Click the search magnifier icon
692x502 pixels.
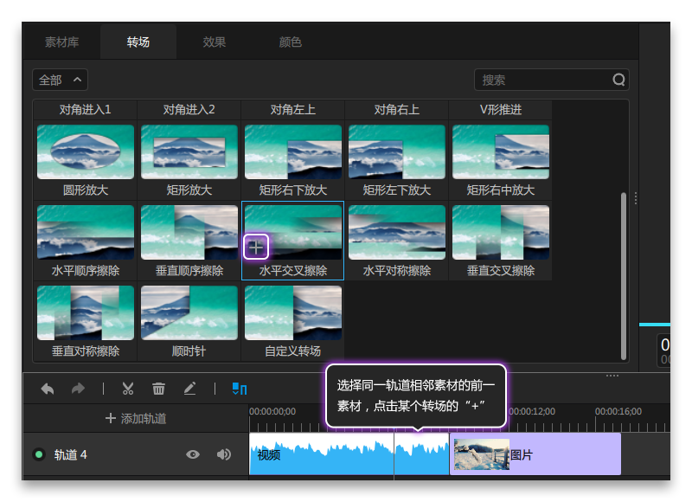point(619,80)
